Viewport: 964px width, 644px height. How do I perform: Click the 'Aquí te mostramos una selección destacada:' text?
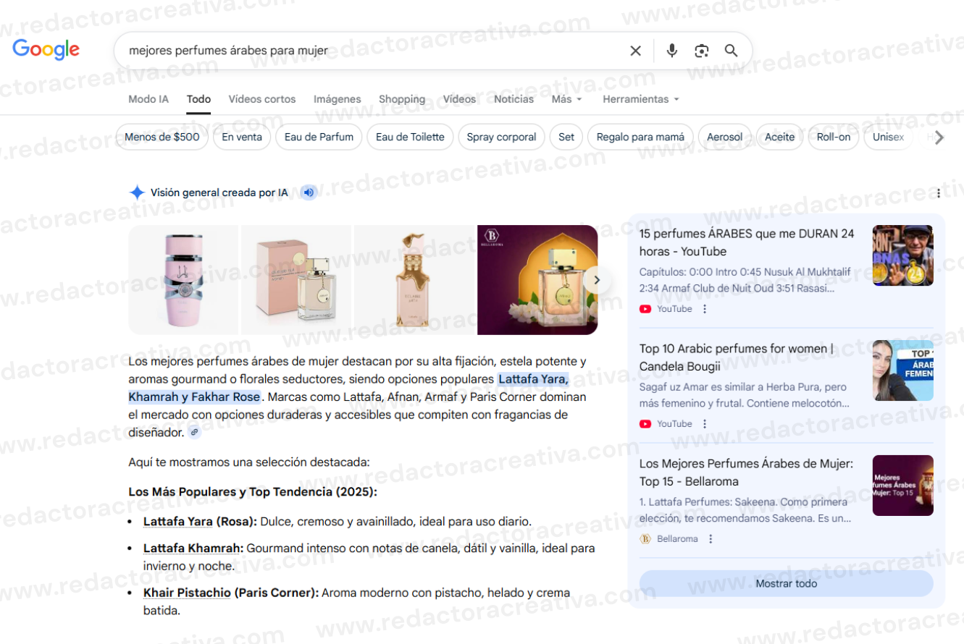pyautogui.click(x=249, y=462)
